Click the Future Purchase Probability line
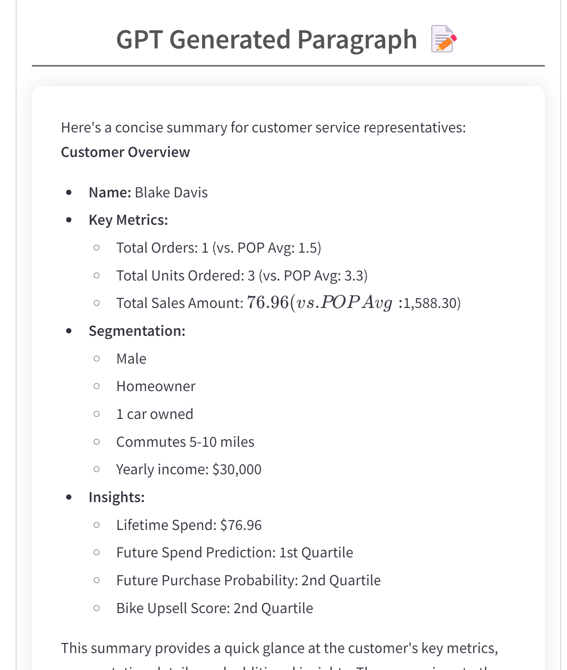The height and width of the screenshot is (670, 567). 248,580
